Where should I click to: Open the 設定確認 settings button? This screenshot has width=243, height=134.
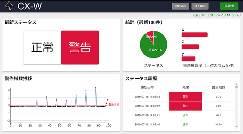pyautogui.click(x=180, y=6)
